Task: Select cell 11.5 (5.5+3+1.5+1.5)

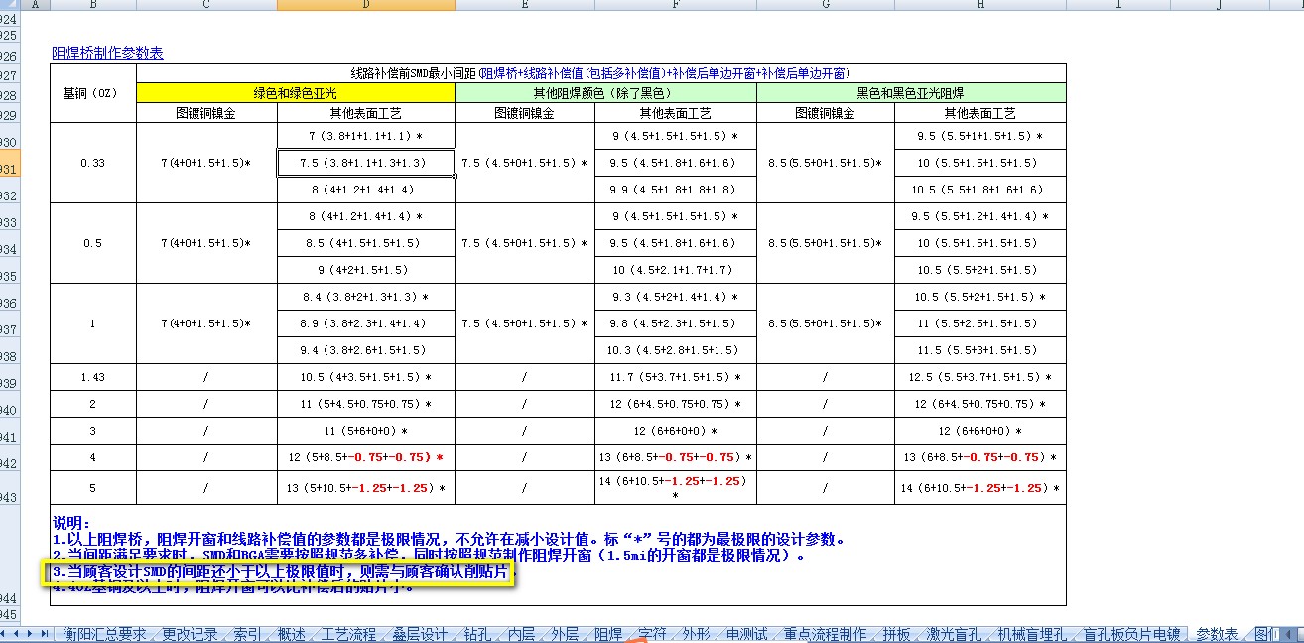Action: (x=980, y=350)
